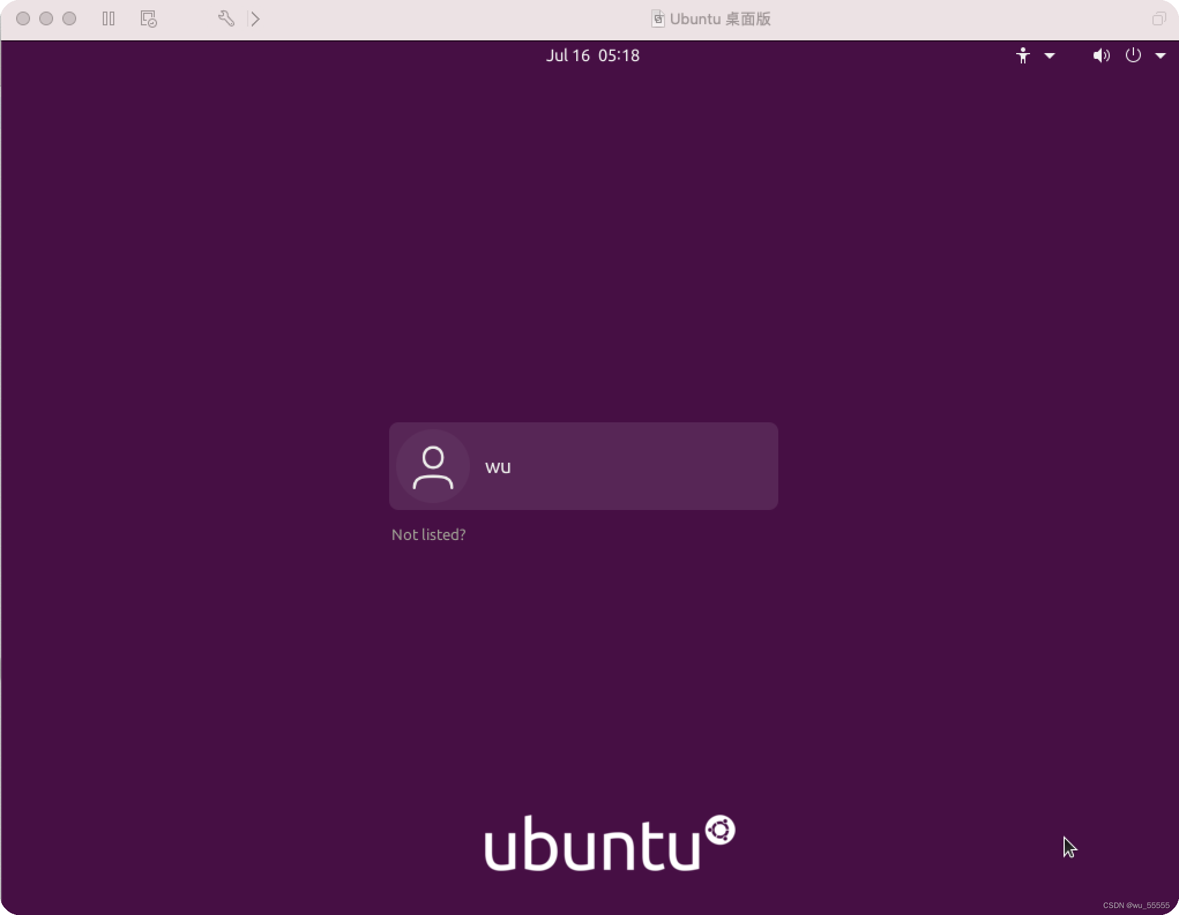Toggle single window mode icon in title bar

1158,19
